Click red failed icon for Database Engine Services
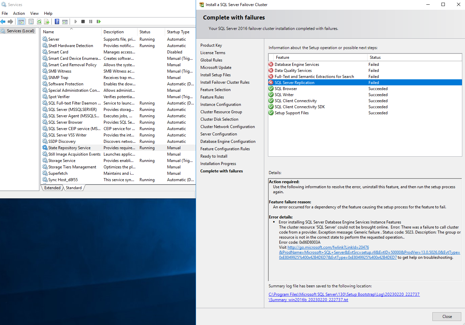Screen dimensions: 465x325 [271, 65]
